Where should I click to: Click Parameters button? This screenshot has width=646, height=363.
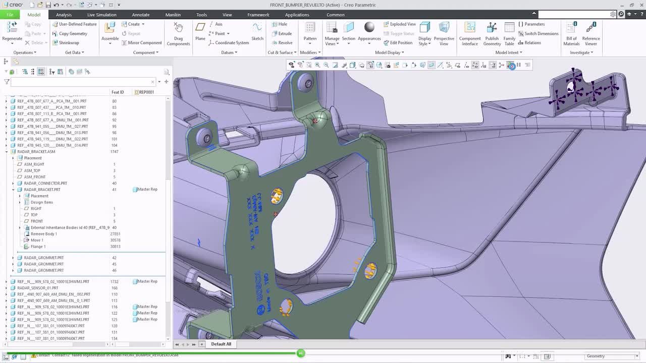[531, 24]
